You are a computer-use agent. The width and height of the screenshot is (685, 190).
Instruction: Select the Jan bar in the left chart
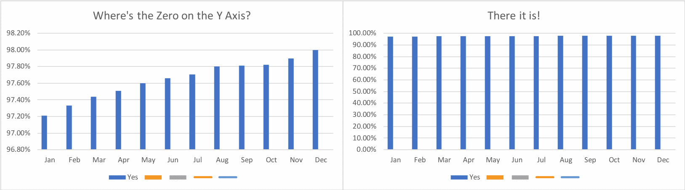click(x=44, y=133)
